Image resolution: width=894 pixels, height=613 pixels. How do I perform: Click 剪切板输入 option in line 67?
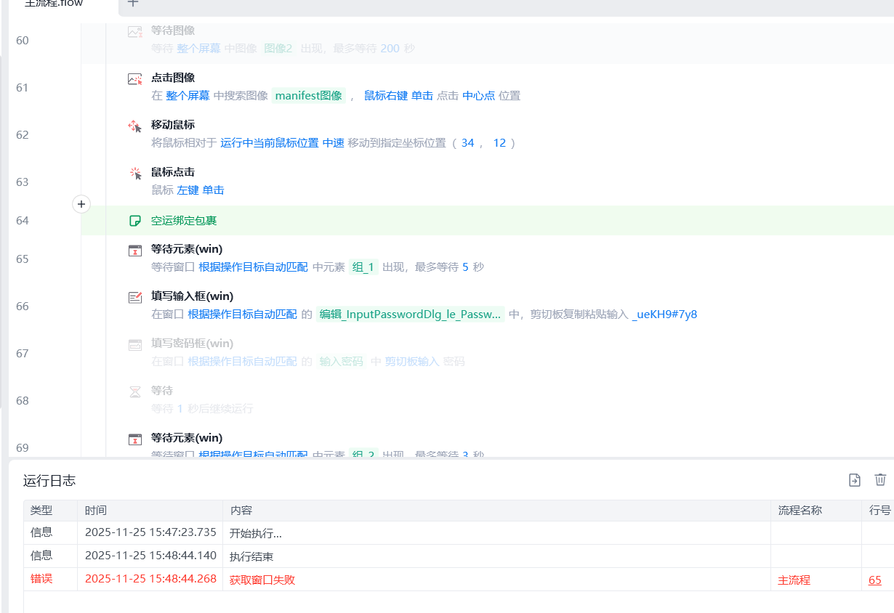coord(412,362)
